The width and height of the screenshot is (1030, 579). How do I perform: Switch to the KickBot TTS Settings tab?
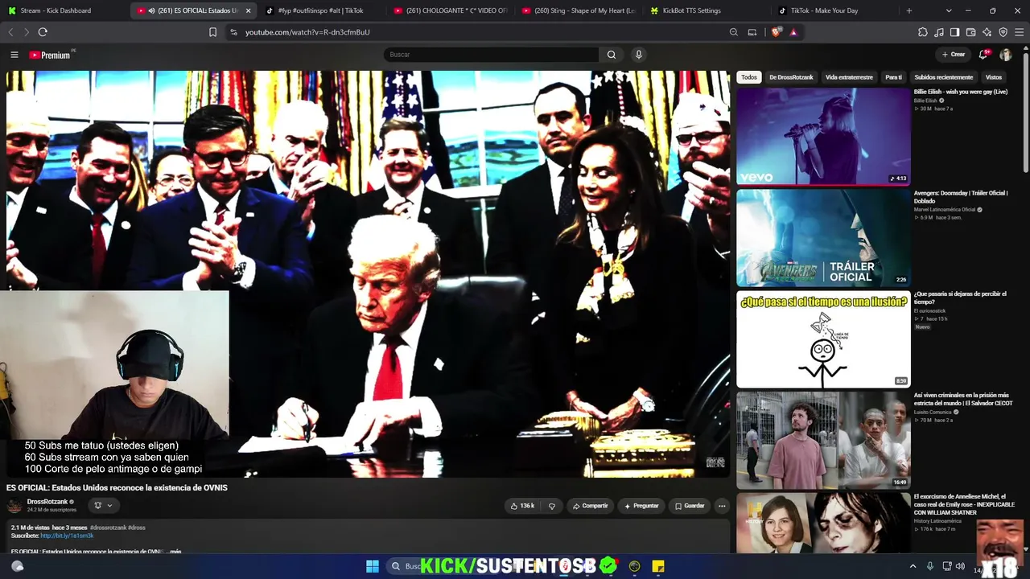[x=707, y=10]
